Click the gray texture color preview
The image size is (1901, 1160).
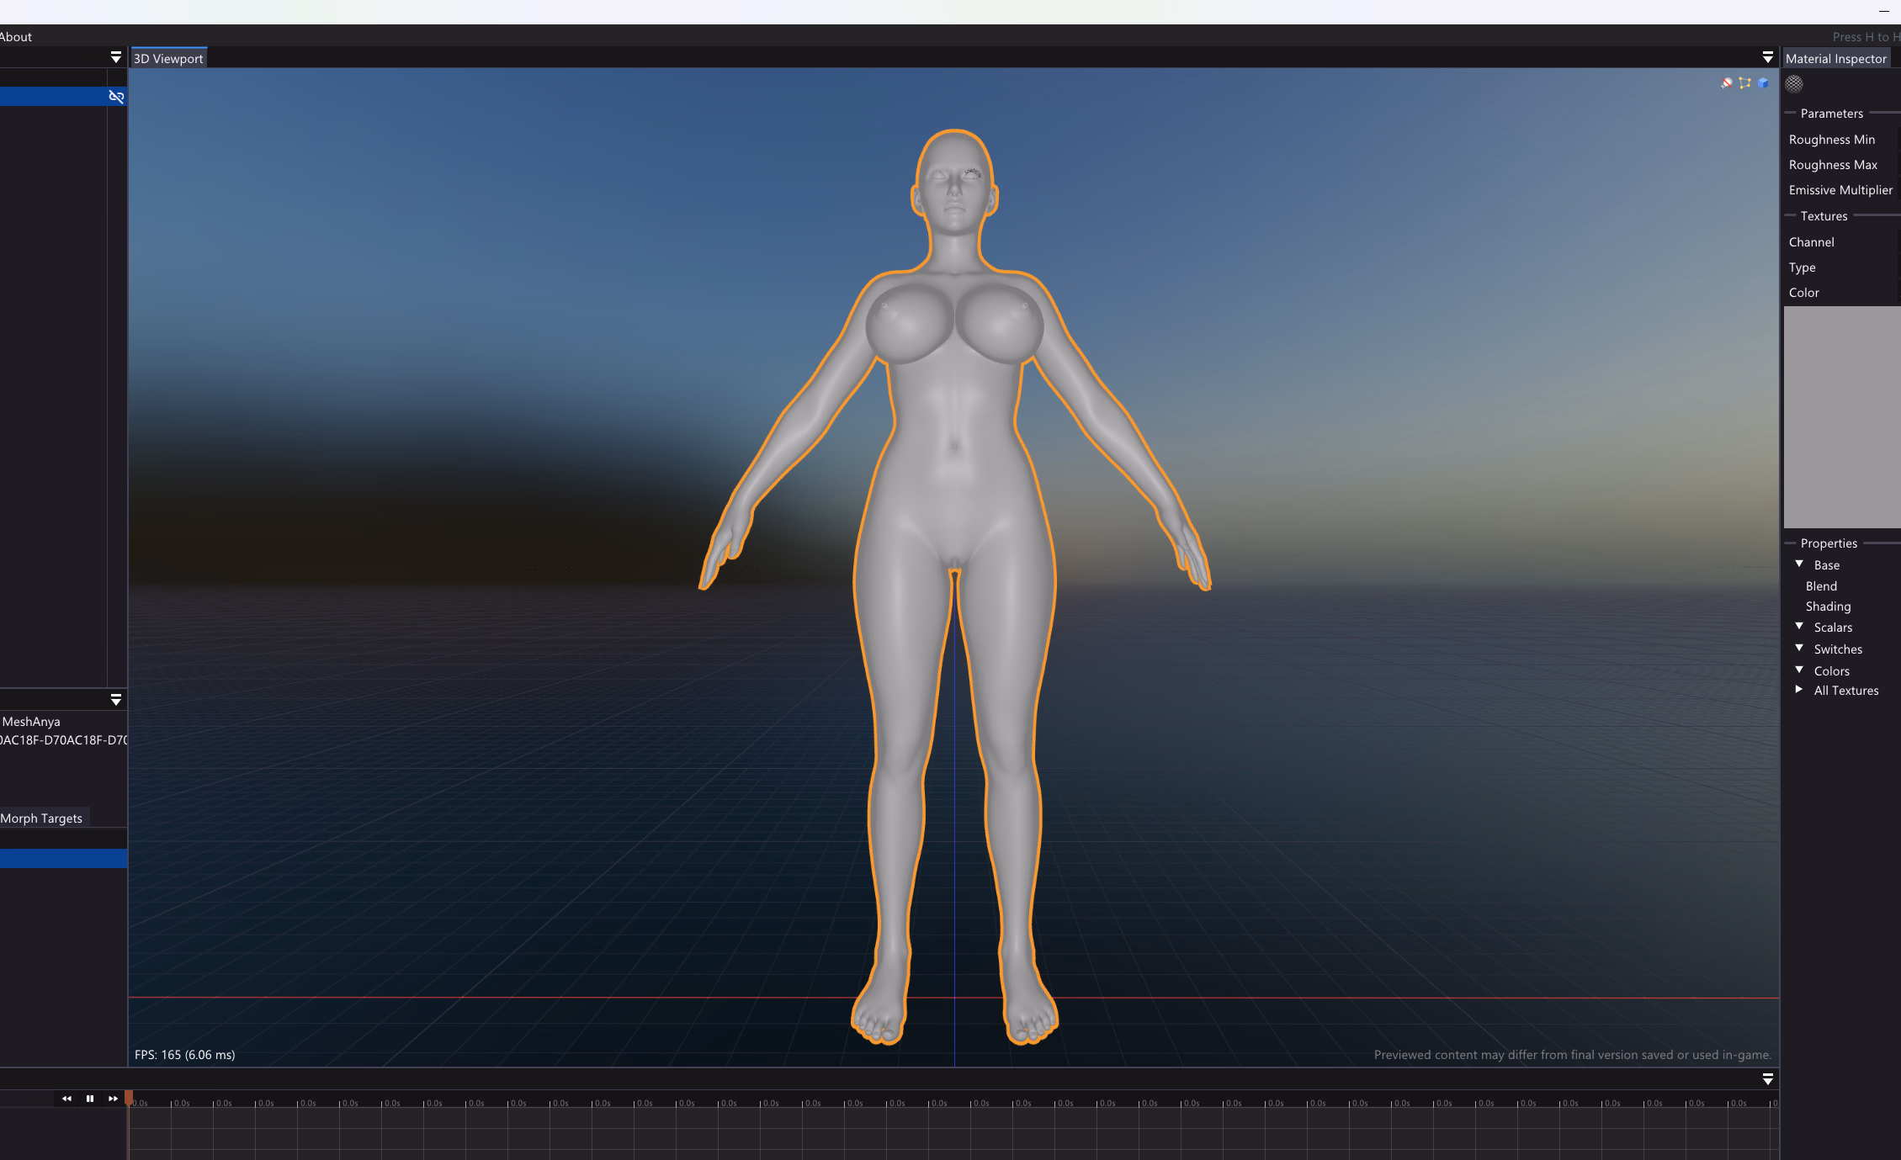pyautogui.click(x=1841, y=417)
